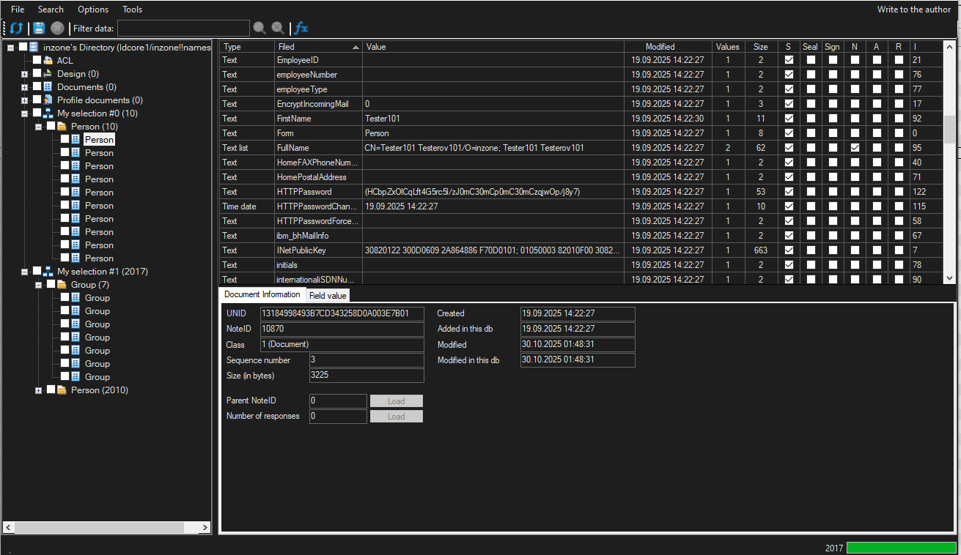Expand the Person (2010) tree node
The height and width of the screenshot is (555, 961).
38,390
